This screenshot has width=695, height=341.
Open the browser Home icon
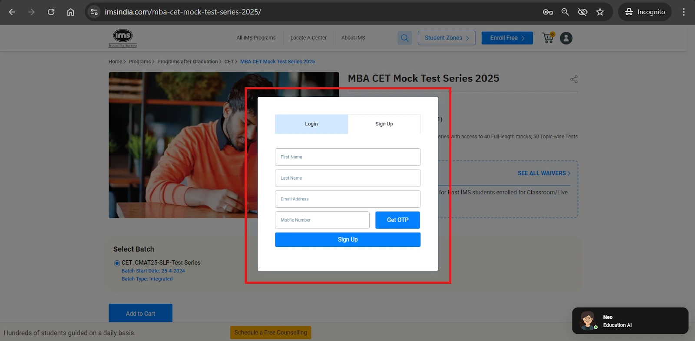coord(70,12)
